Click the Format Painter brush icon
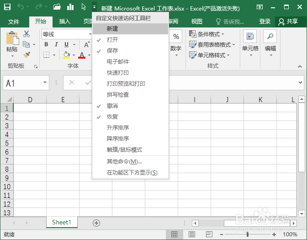 tap(26, 55)
